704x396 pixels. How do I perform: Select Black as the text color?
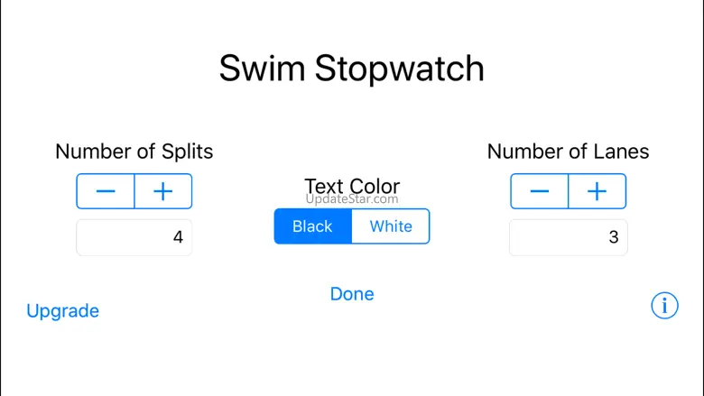[x=312, y=226]
